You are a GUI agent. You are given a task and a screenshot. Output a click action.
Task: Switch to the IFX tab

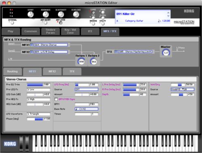click(90, 31)
